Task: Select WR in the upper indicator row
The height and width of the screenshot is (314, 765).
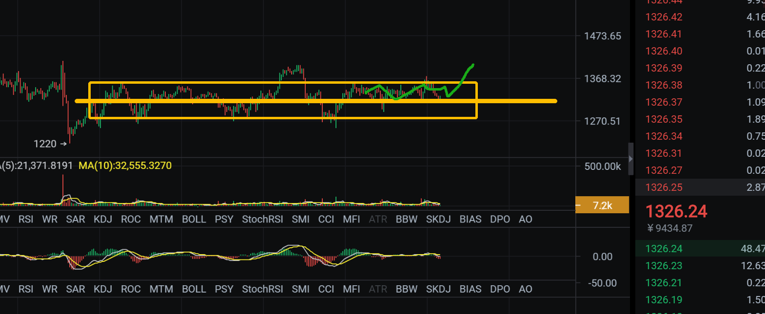Action: coord(50,219)
